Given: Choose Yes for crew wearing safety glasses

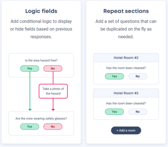Looking at the screenshot, I should click(30, 126).
